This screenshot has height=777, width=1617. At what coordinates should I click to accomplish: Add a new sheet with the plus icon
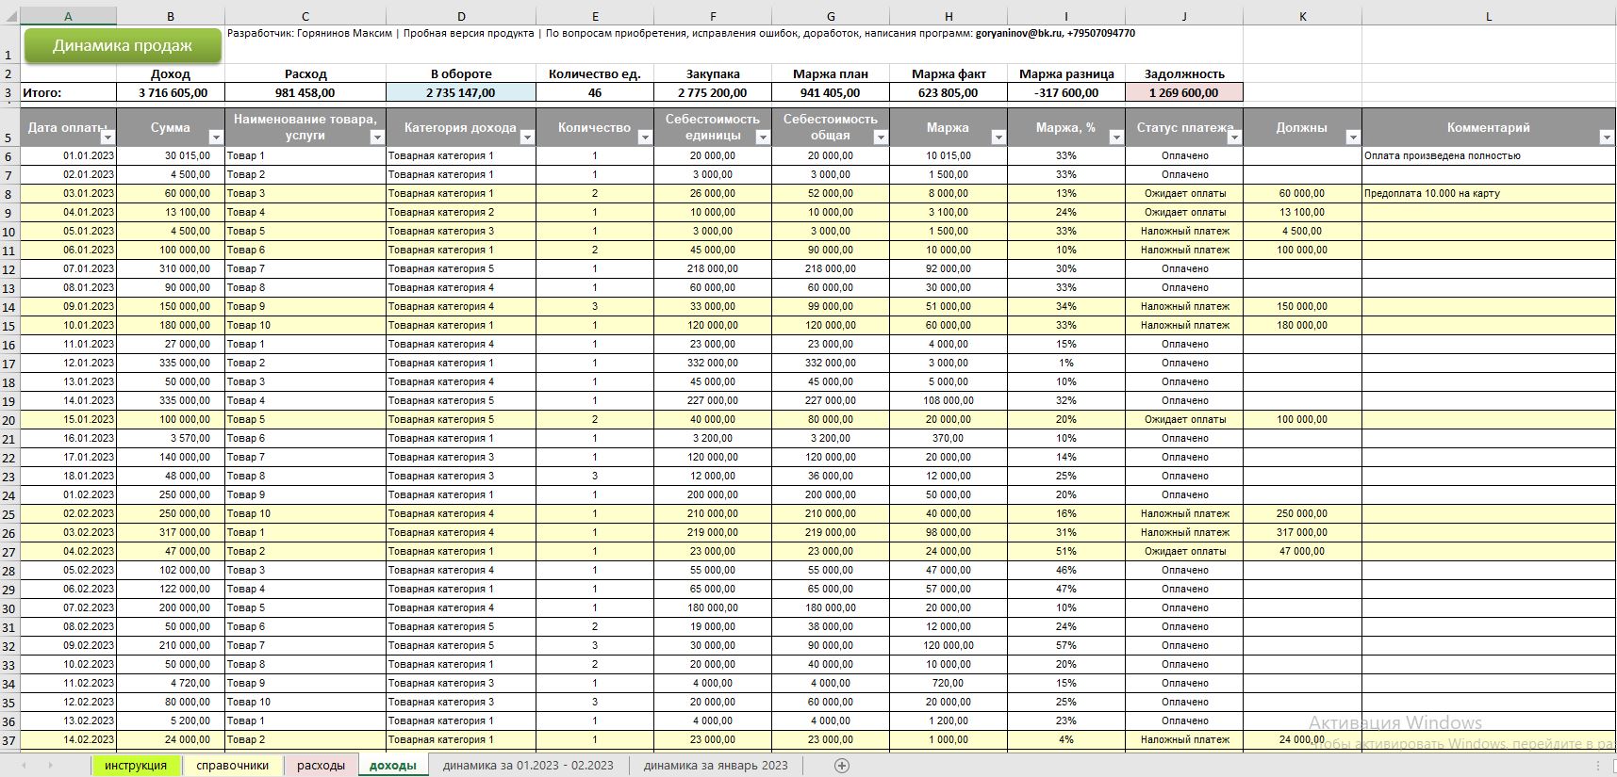pos(842,766)
